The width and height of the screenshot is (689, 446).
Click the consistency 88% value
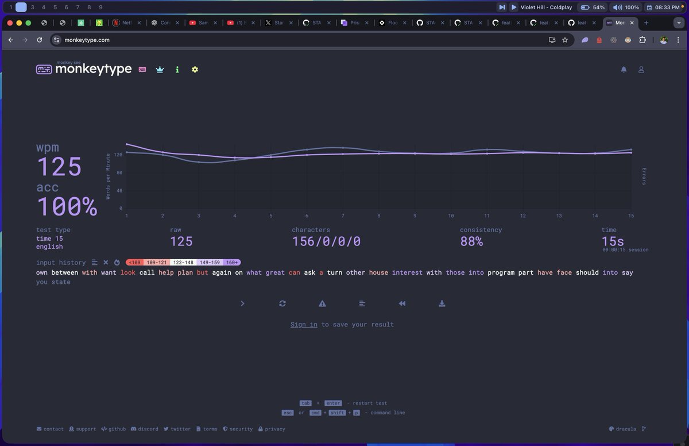pos(471,241)
